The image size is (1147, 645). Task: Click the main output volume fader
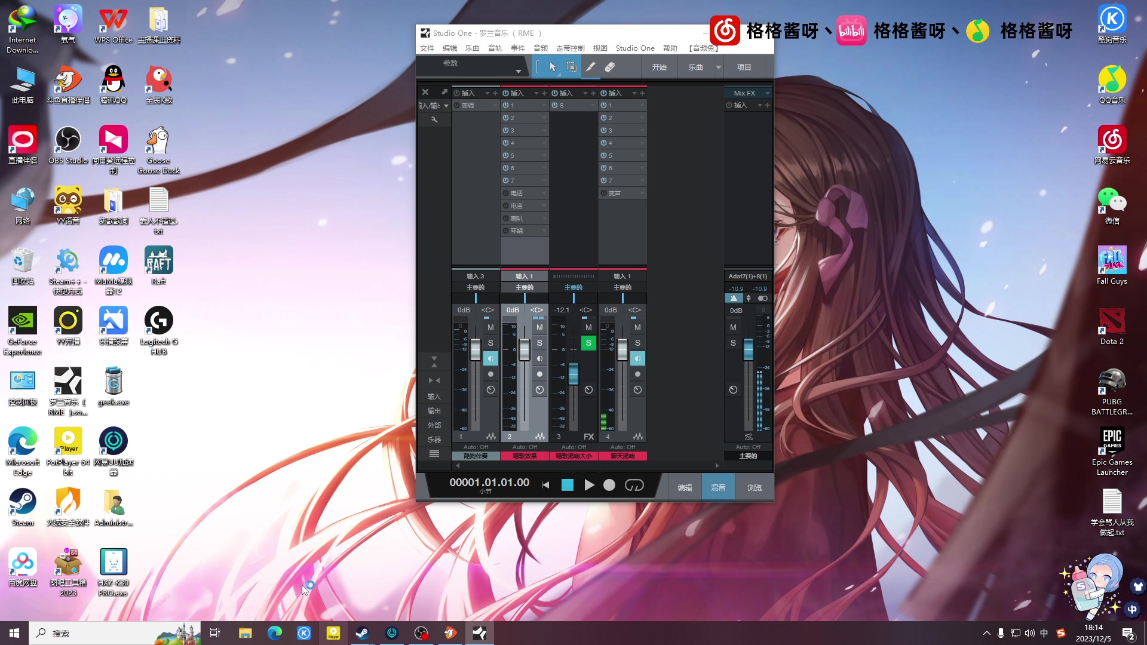(749, 349)
